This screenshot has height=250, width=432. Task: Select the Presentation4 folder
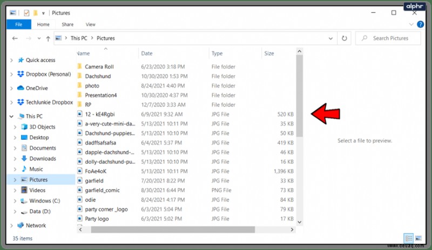point(101,95)
